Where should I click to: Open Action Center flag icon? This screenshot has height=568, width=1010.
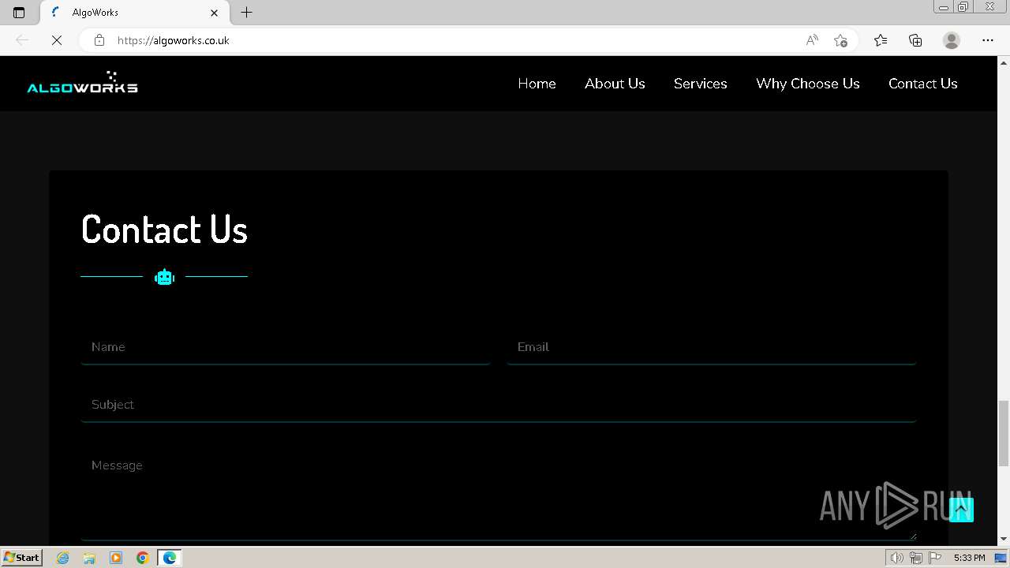click(x=935, y=558)
